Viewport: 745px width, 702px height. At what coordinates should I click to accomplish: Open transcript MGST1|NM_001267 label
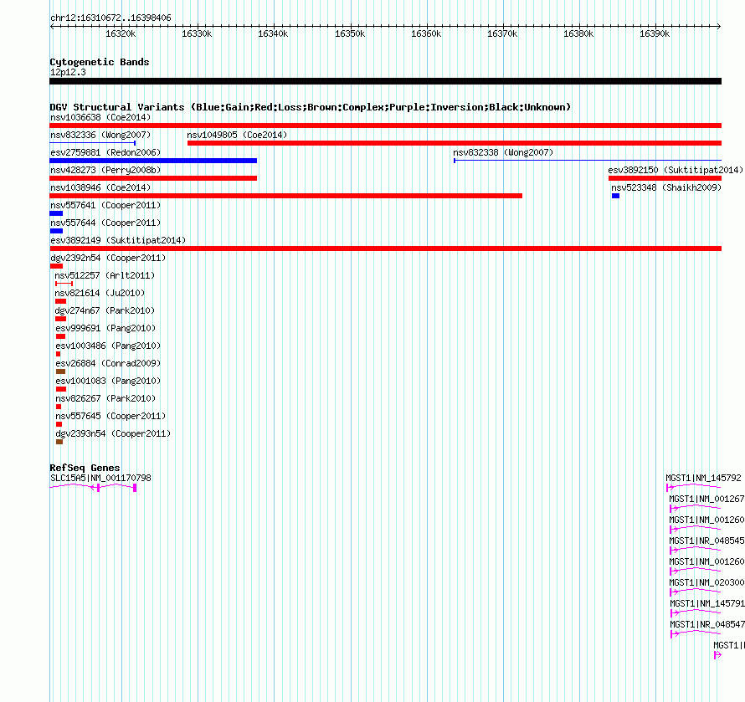(707, 499)
